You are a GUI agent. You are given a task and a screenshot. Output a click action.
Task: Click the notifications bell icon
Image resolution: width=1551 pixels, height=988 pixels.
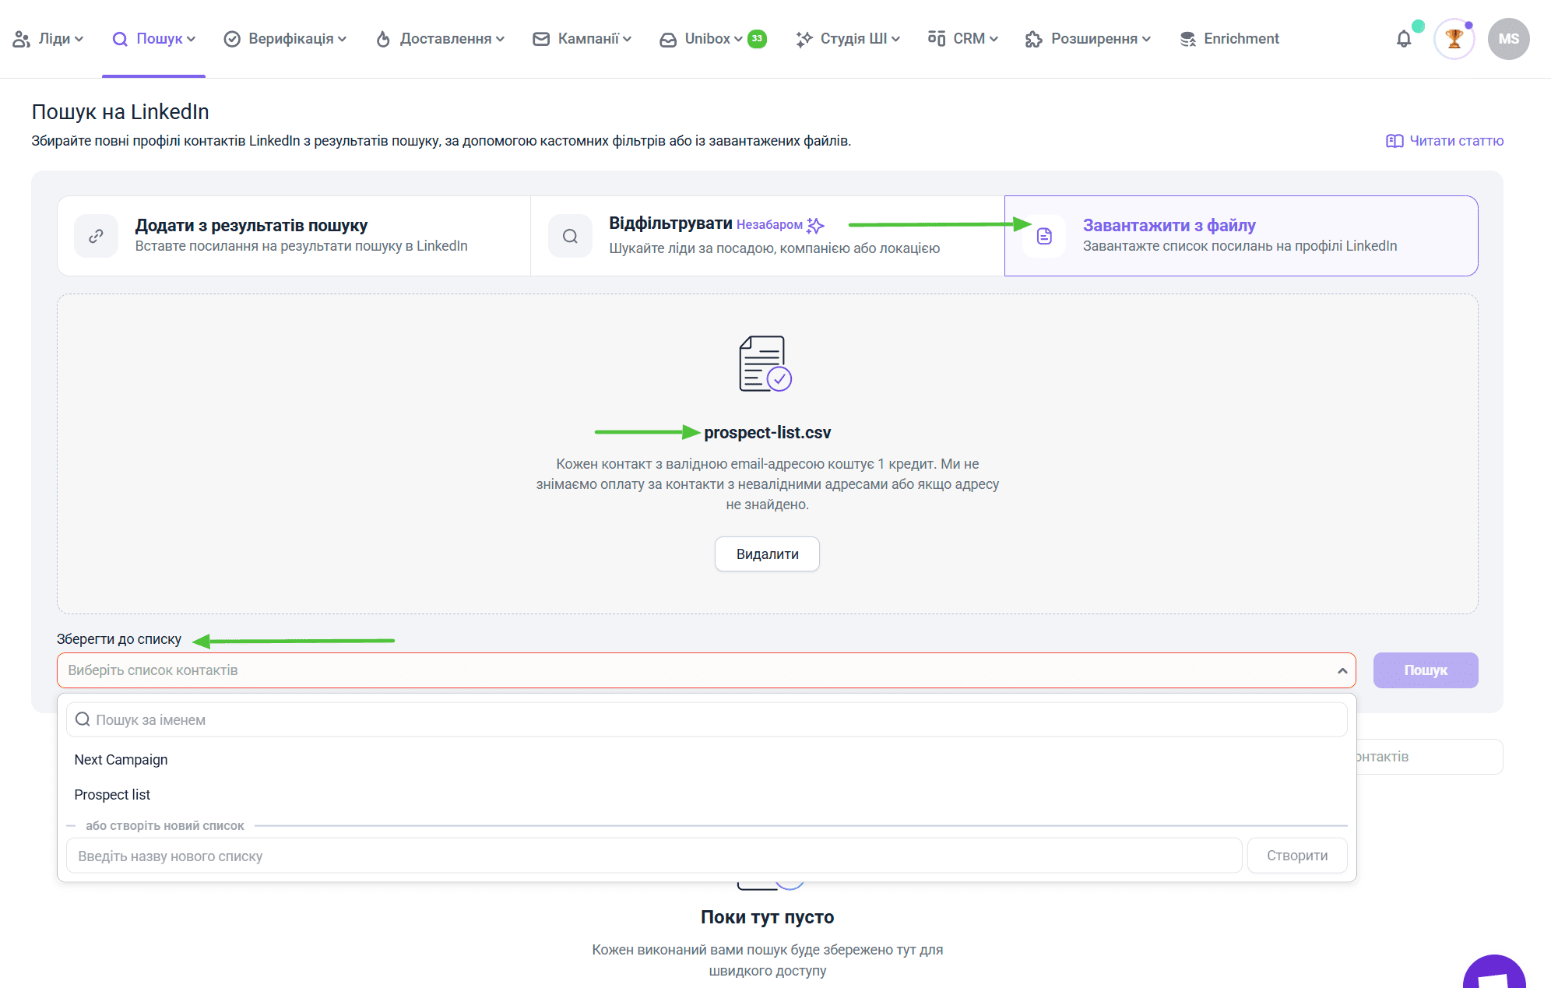(1403, 39)
